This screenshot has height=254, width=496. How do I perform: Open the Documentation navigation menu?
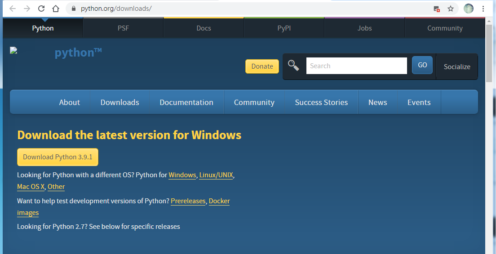click(x=186, y=102)
